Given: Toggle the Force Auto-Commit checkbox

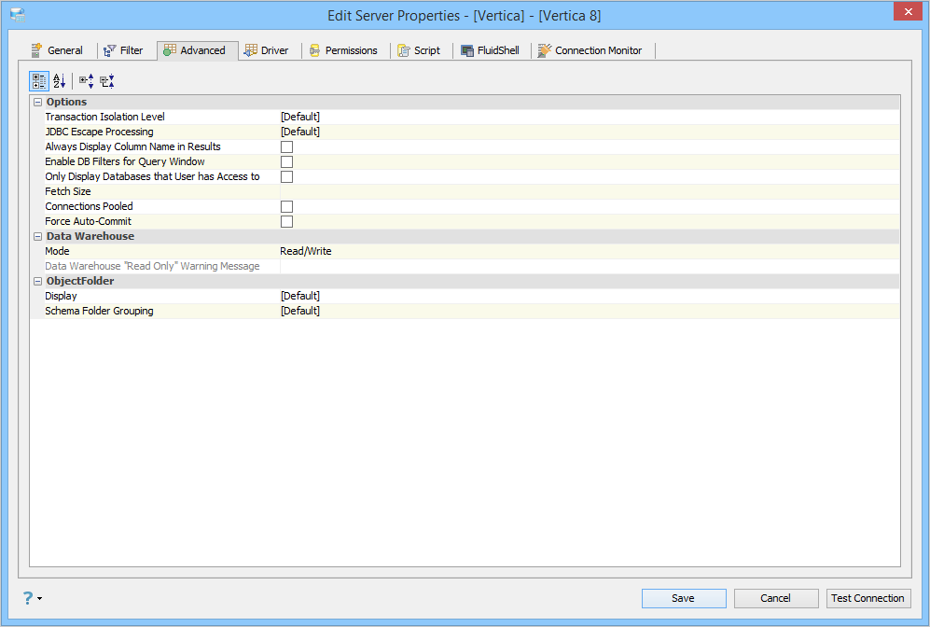Looking at the screenshot, I should coord(286,221).
